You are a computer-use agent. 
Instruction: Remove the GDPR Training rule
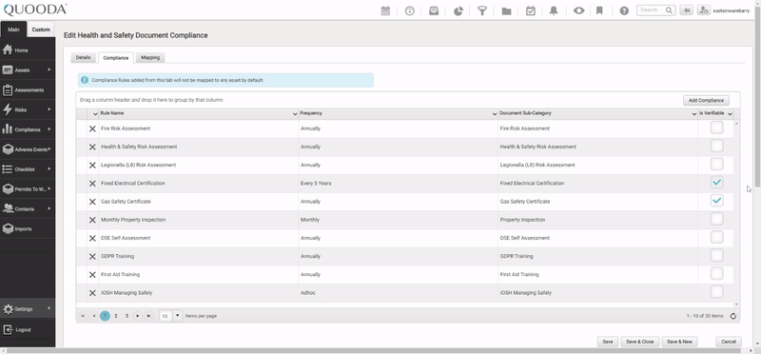[x=92, y=256]
